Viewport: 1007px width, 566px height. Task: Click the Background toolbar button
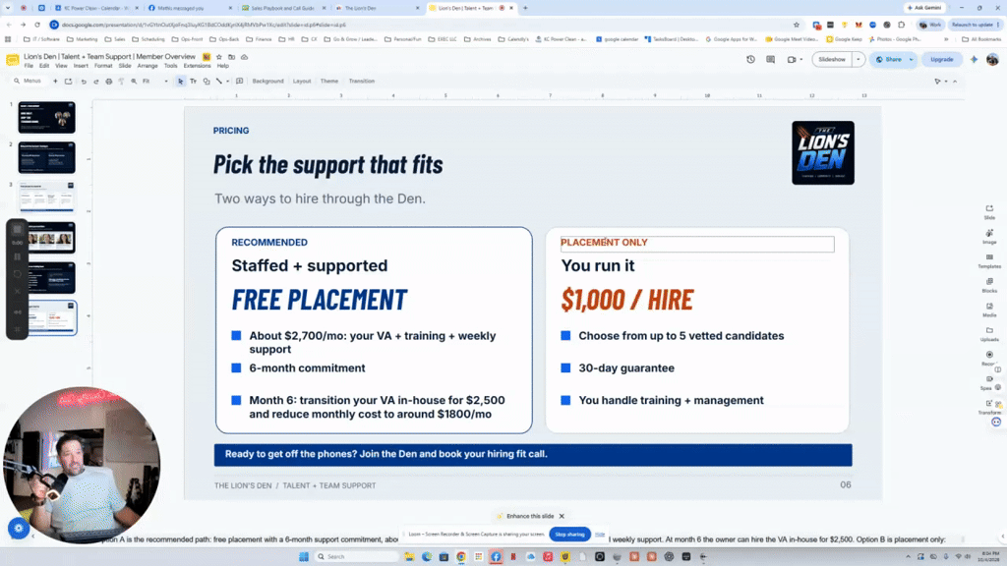click(267, 82)
